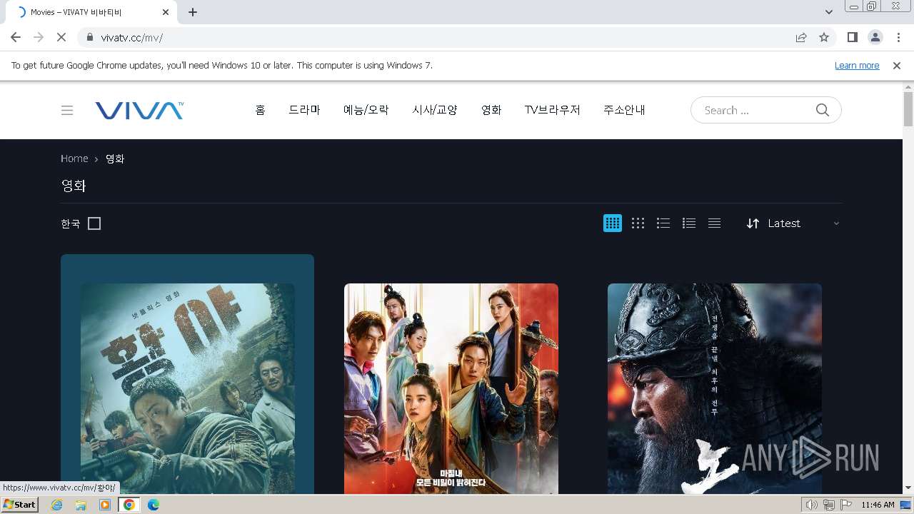Click the volume tray icon

tap(811, 505)
